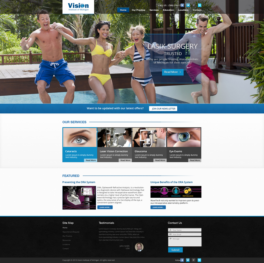Click the footer Twitter follow icon
The height and width of the screenshot is (263, 264).
click(188, 260)
